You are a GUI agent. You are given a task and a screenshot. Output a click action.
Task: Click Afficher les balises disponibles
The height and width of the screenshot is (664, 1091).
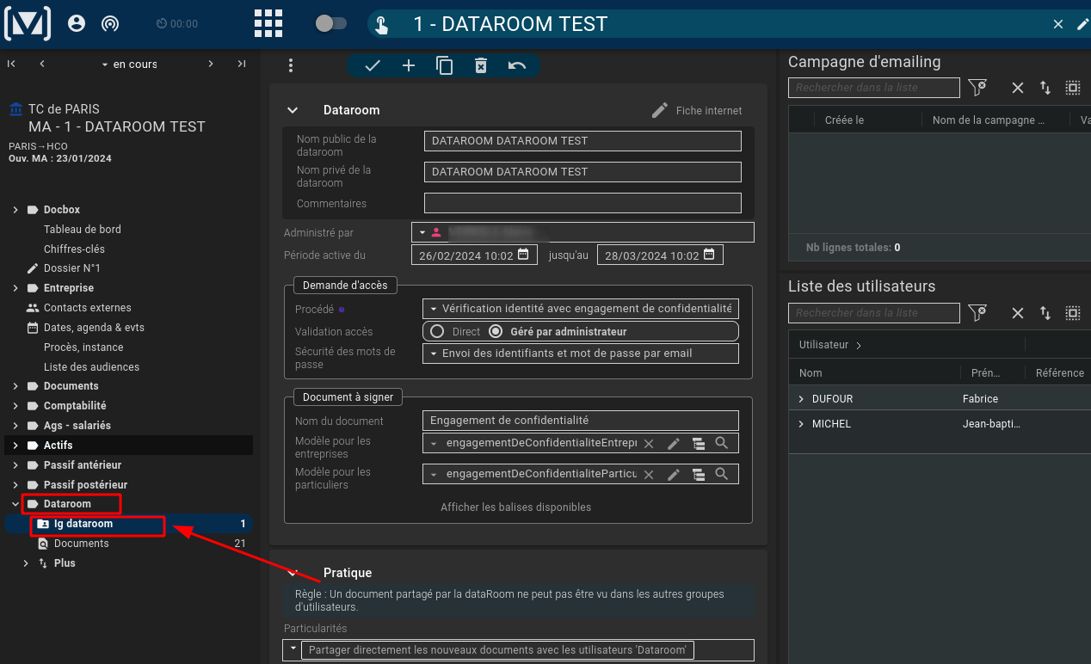pos(516,507)
